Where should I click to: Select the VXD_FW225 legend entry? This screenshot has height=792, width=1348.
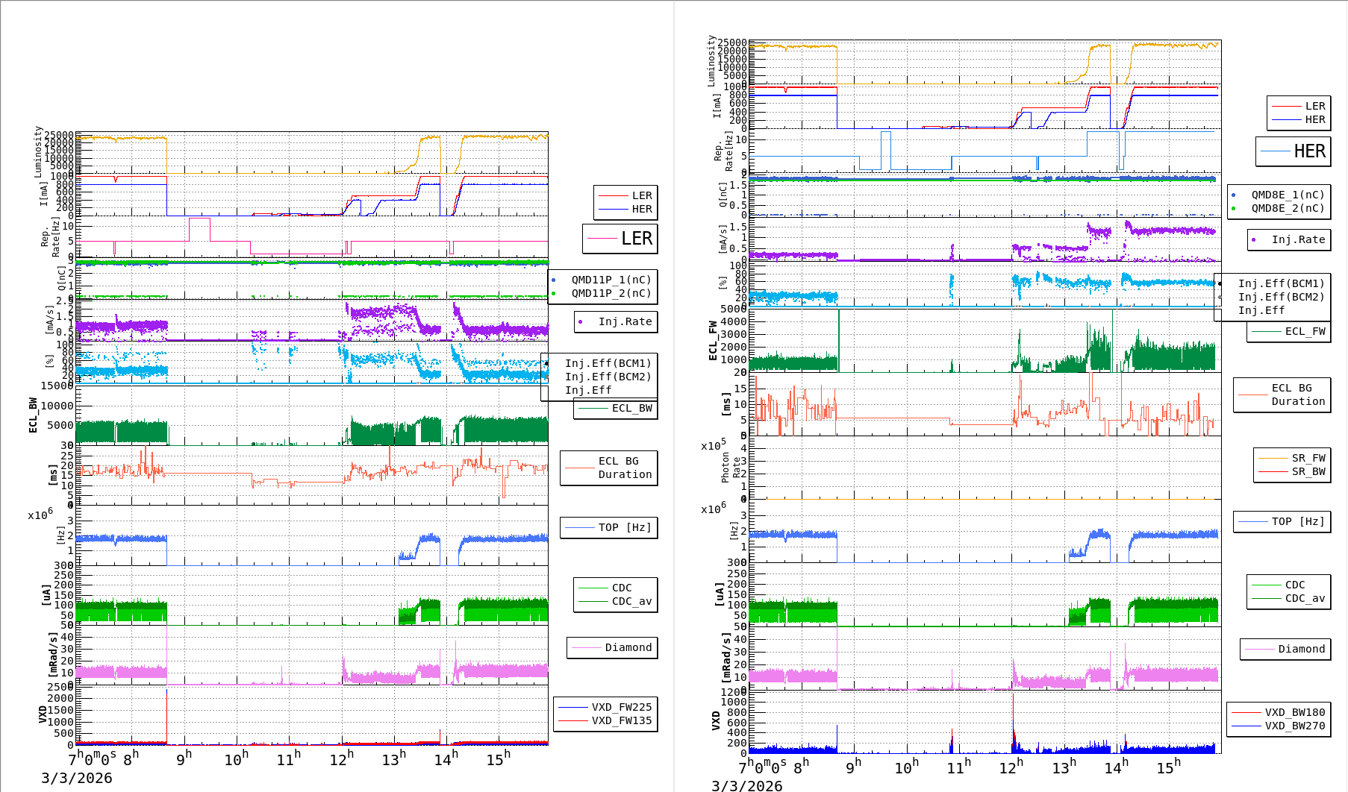coord(621,707)
